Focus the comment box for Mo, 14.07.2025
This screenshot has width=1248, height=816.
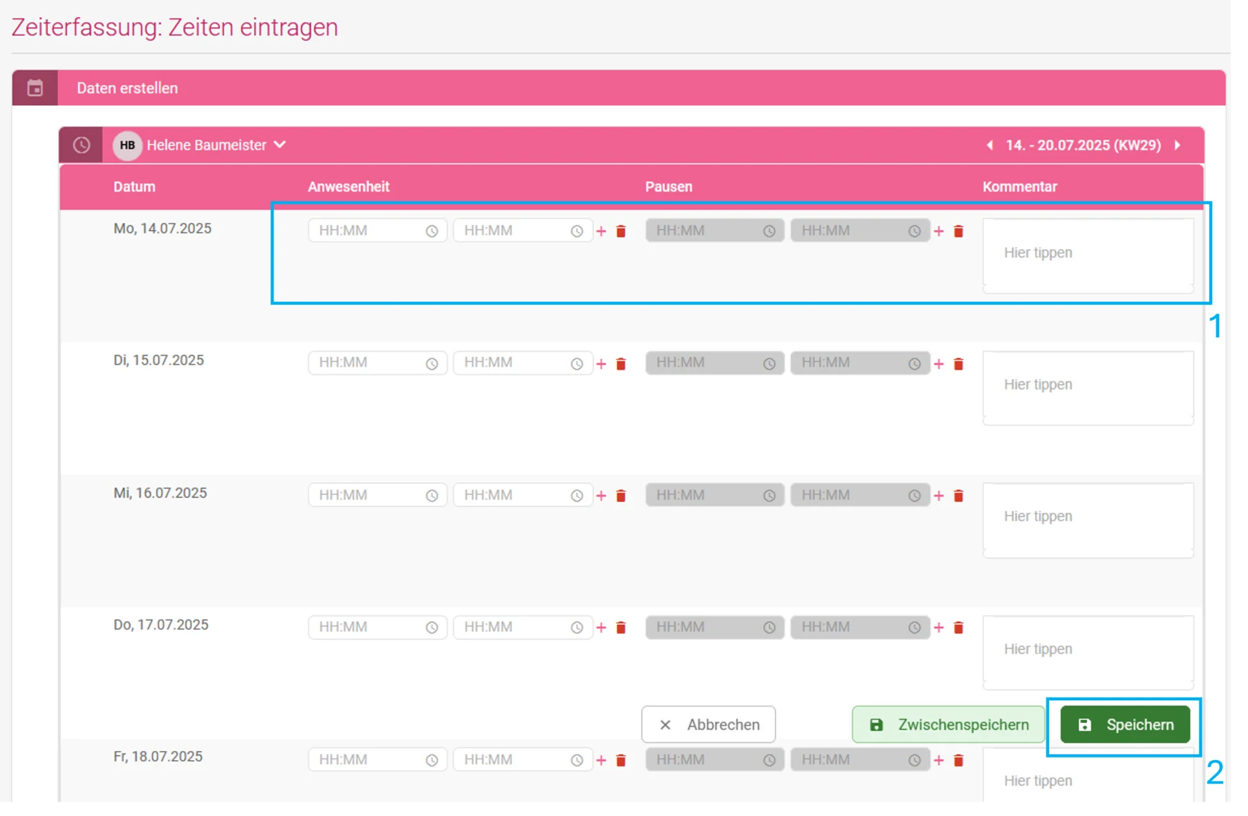(x=1088, y=256)
